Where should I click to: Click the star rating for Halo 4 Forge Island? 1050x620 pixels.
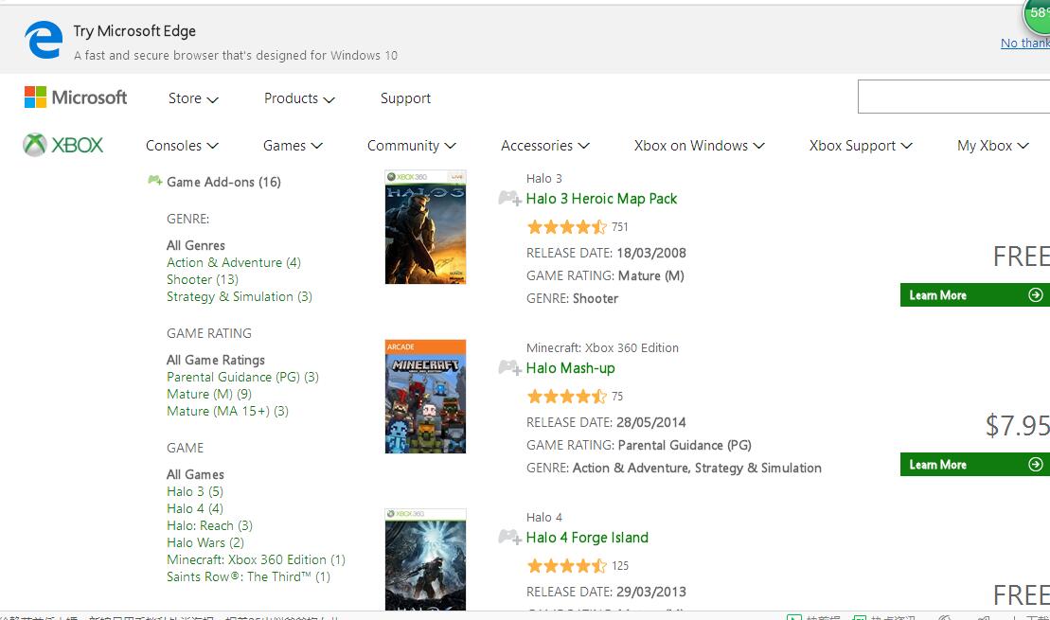[x=566, y=566]
